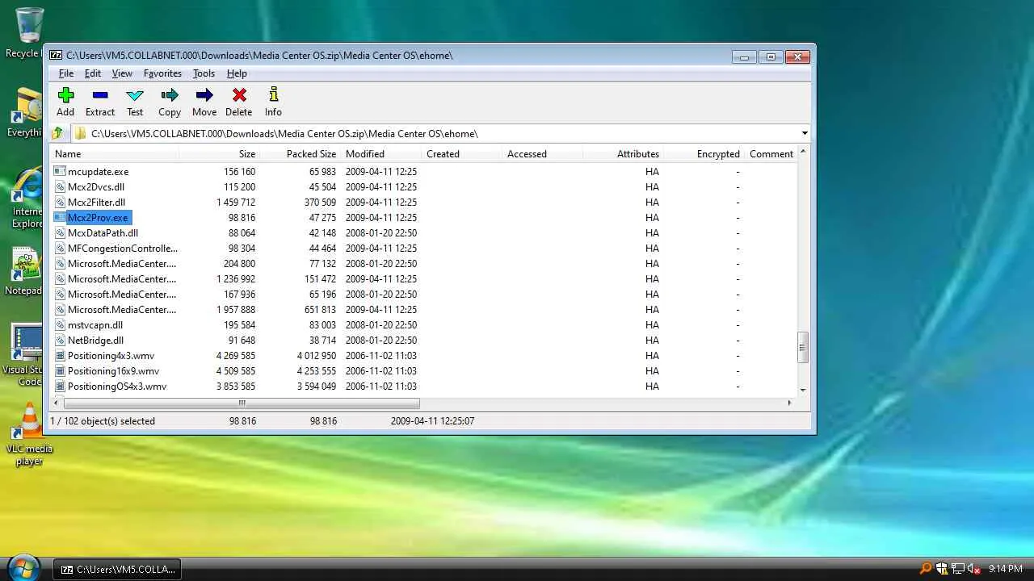Go up one folder level using arrow icon
This screenshot has width=1034, height=581.
pyautogui.click(x=57, y=134)
